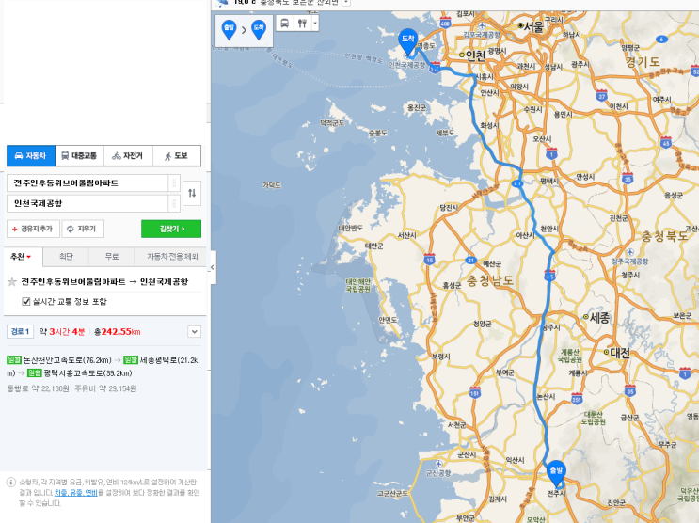Open the 자동차전용제외 route tab
Screen dimensions: 699x523
pos(172,257)
